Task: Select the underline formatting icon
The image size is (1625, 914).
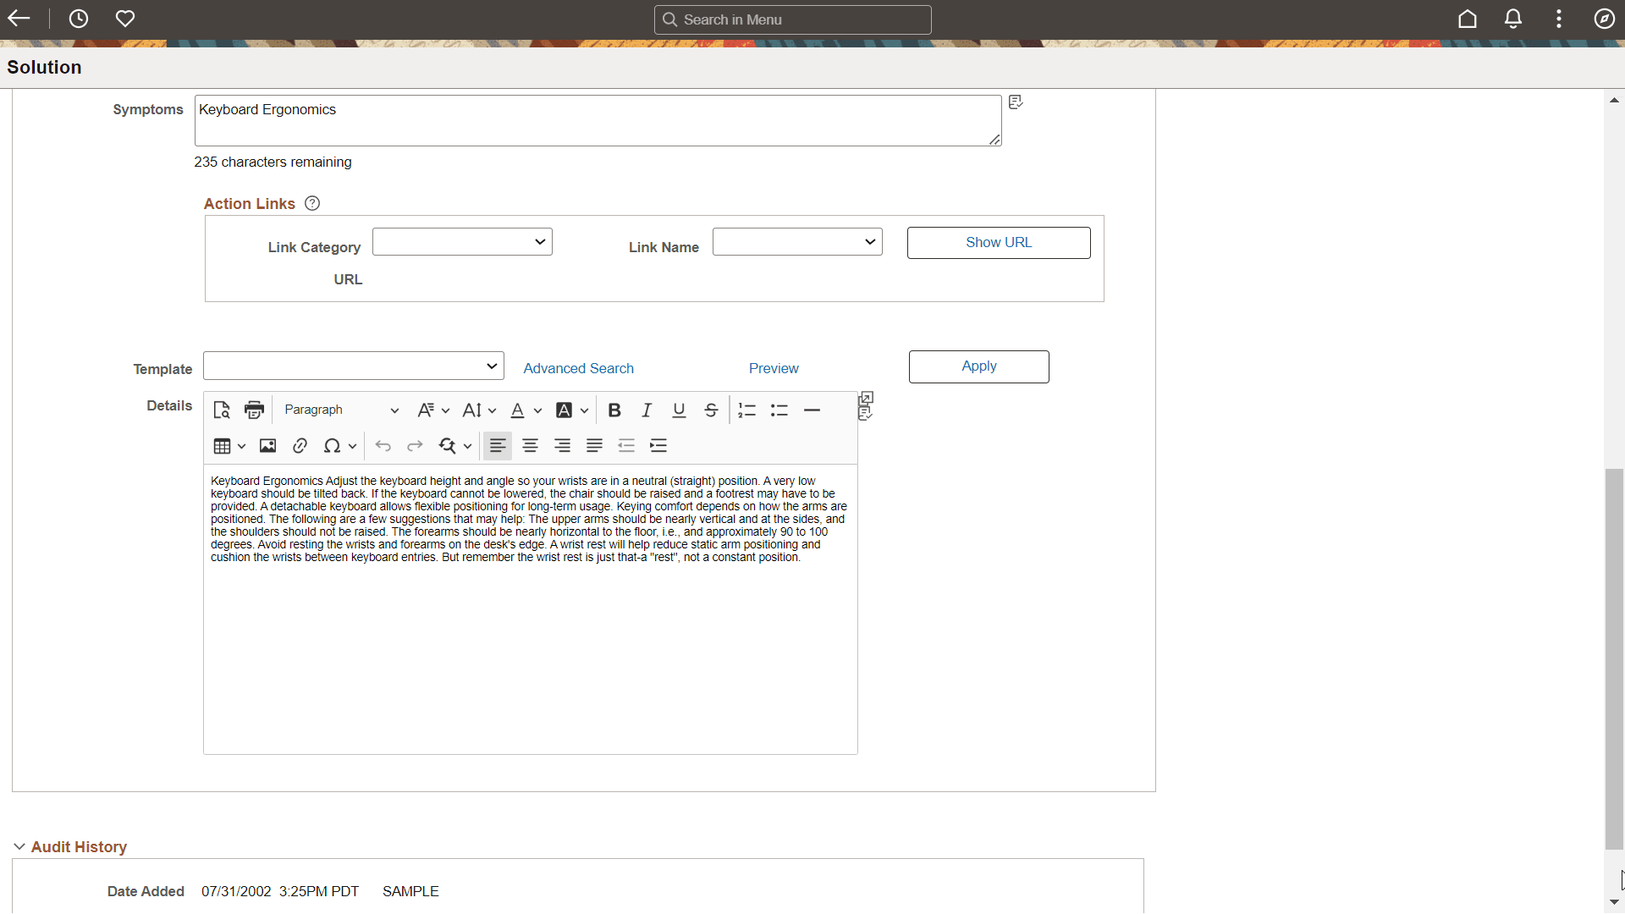Action: pyautogui.click(x=678, y=410)
